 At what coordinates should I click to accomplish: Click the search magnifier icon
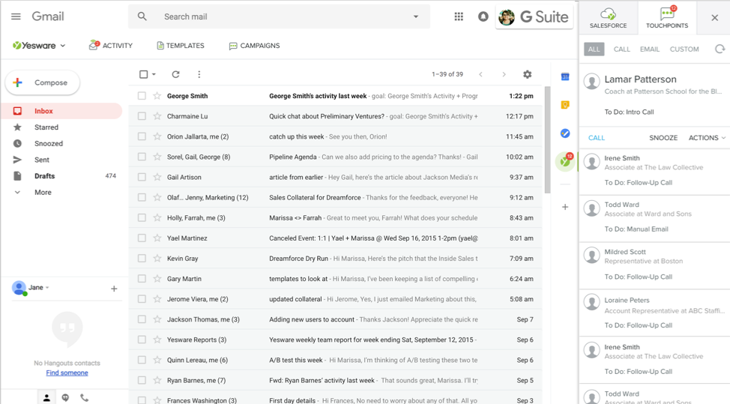pos(142,16)
